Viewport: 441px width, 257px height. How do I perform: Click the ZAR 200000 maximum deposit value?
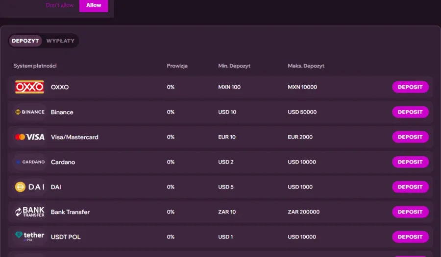304,212
